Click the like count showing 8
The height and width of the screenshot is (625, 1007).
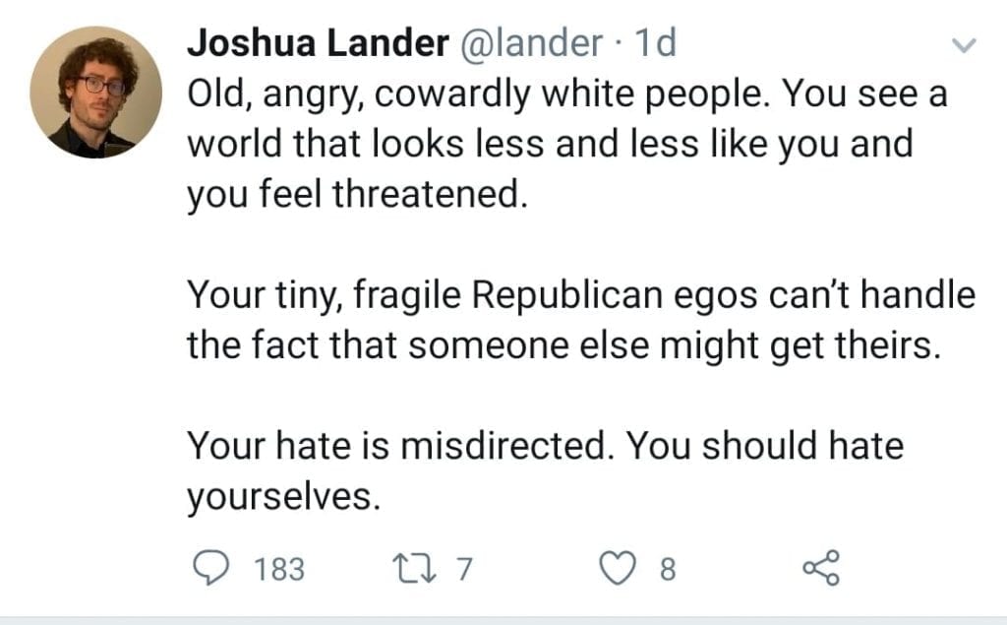pos(668,569)
